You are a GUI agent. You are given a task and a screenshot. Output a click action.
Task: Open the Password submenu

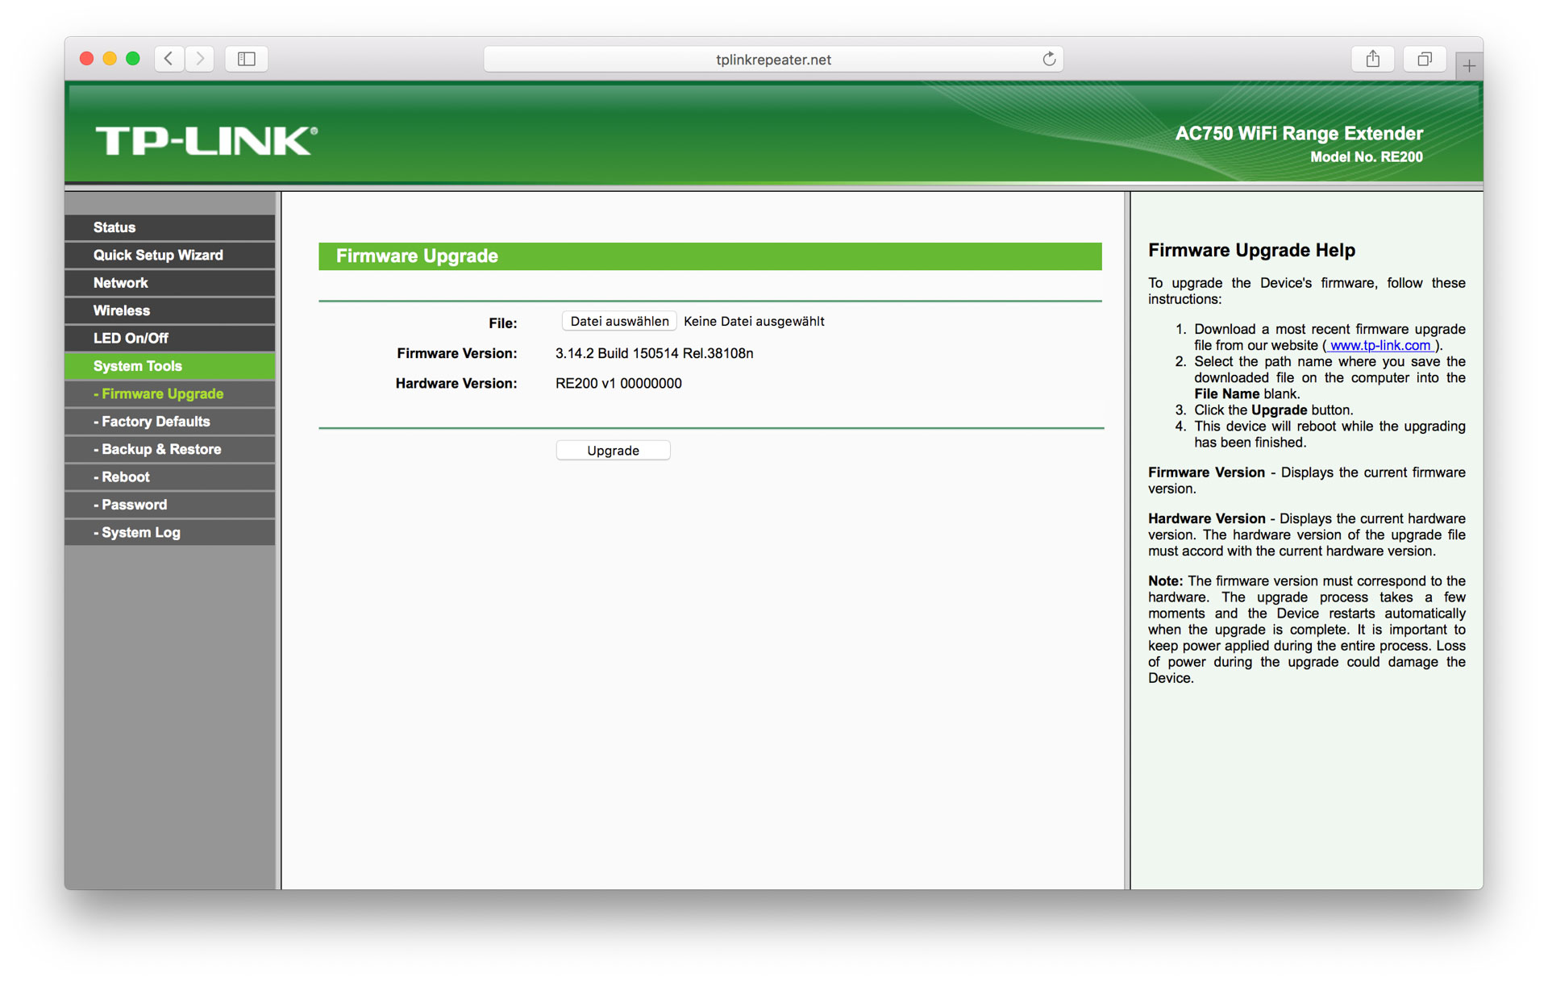[x=170, y=505]
